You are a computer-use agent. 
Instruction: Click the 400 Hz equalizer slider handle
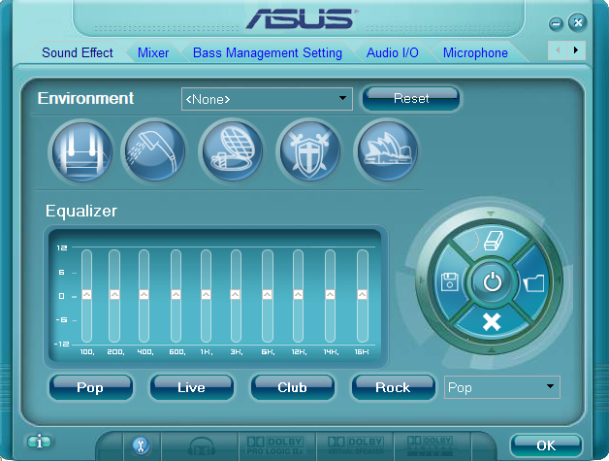(x=144, y=294)
